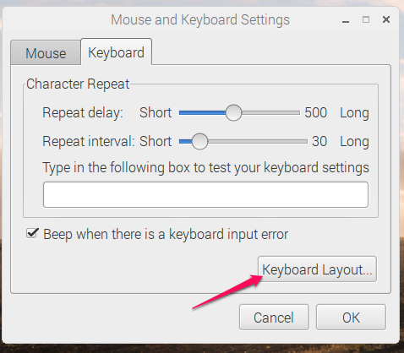Screen dimensions: 404x353
Task: Click the Beep when there is a keyboard input error label
Action: click(166, 234)
